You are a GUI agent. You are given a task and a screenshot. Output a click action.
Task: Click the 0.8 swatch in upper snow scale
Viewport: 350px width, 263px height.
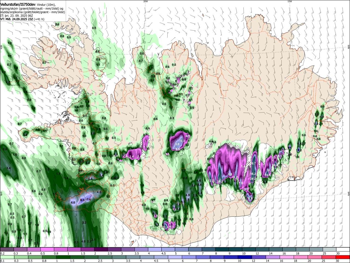[61, 250]
